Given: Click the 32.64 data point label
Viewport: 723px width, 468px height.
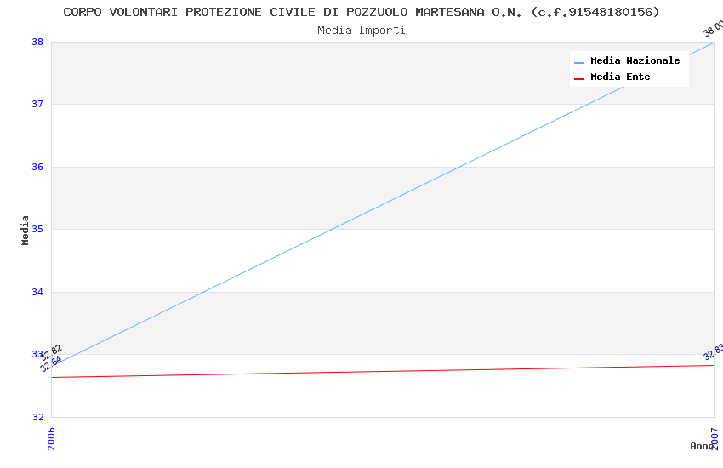Looking at the screenshot, I should (51, 364).
